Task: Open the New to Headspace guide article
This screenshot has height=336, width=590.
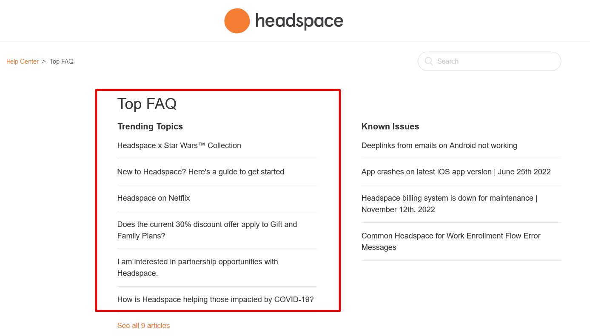Action: tap(201, 172)
